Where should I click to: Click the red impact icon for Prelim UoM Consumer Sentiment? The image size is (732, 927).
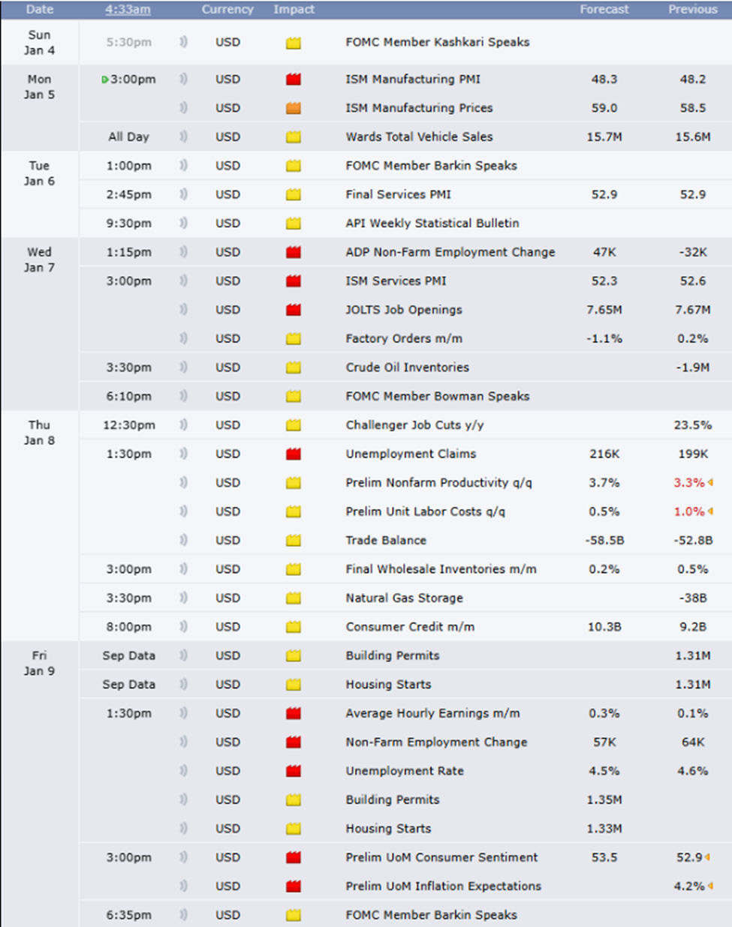tap(293, 857)
